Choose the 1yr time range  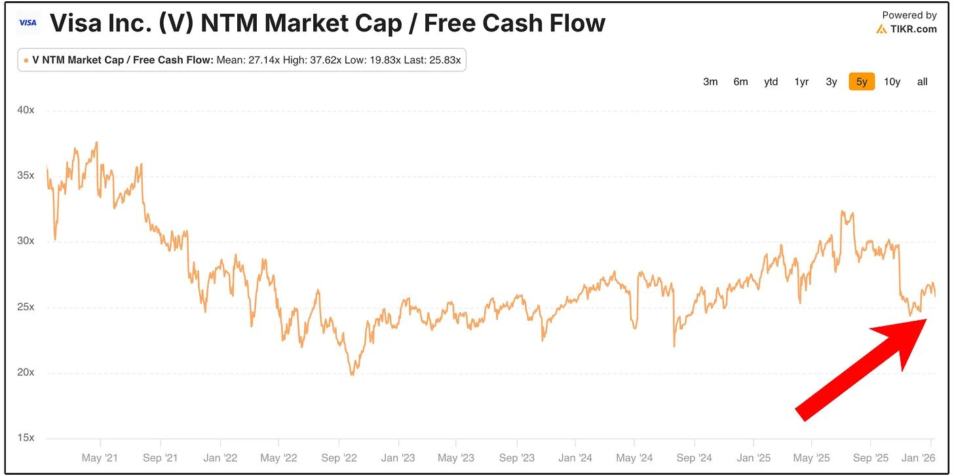tap(801, 82)
